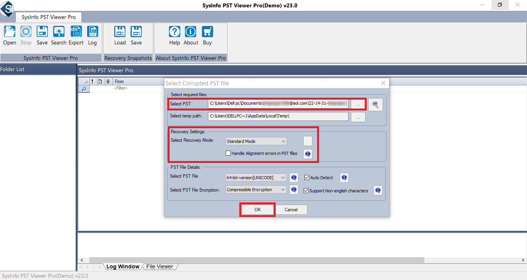Enable Handle Alignment errors in PST files
The height and width of the screenshot is (280, 527).
click(x=228, y=153)
